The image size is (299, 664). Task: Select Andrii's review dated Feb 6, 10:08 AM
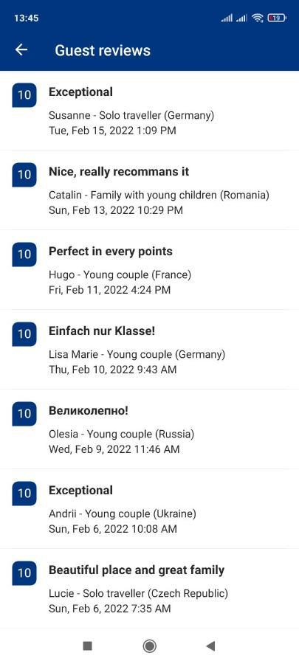[x=149, y=508]
